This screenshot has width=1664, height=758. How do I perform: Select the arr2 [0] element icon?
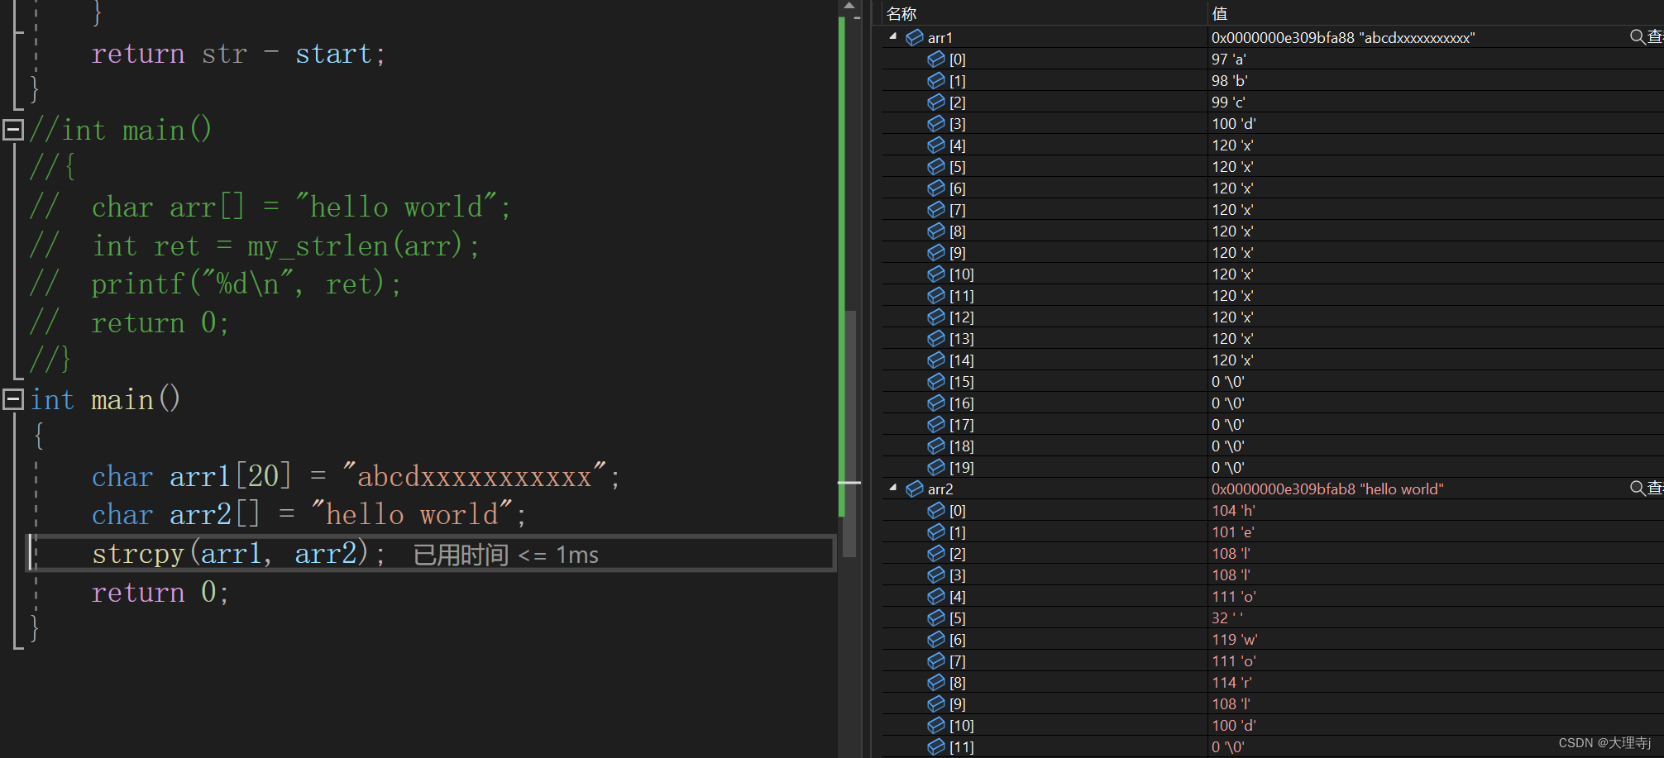pyautogui.click(x=936, y=510)
